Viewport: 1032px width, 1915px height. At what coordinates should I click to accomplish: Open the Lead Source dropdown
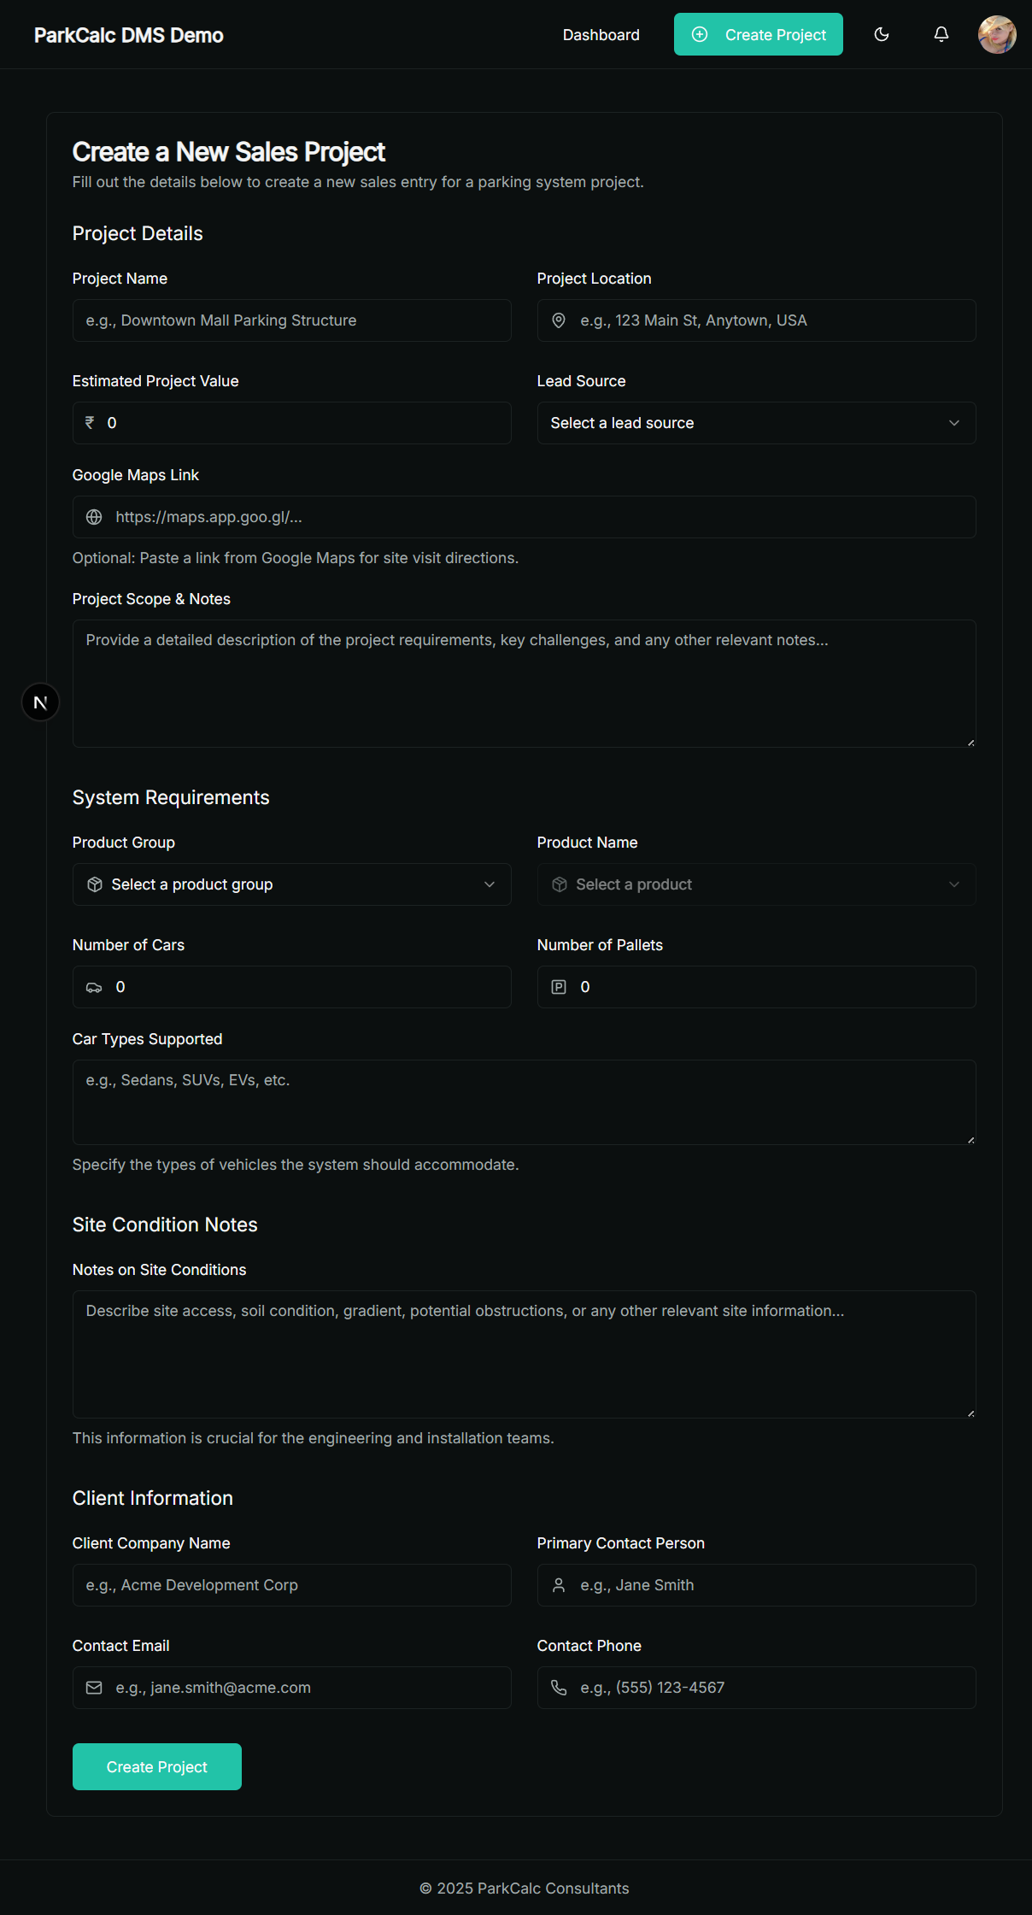756,422
